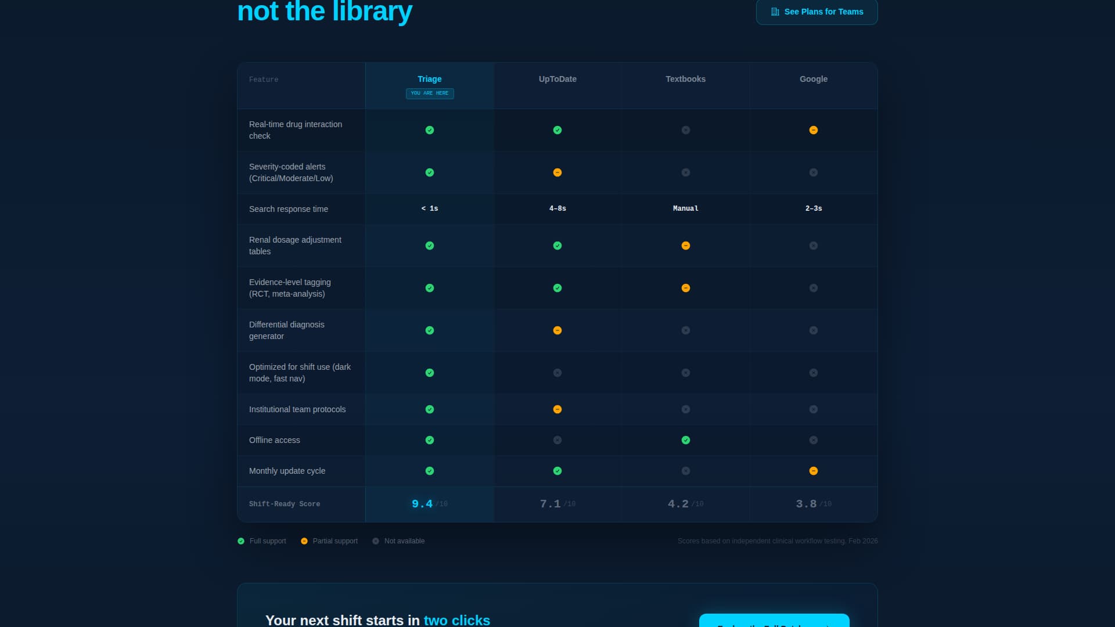Click Google's unavailable icon for Renal dosage adjustment

click(814, 246)
